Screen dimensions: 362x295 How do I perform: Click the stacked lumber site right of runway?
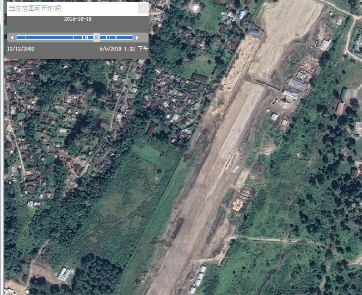pos(241,201)
